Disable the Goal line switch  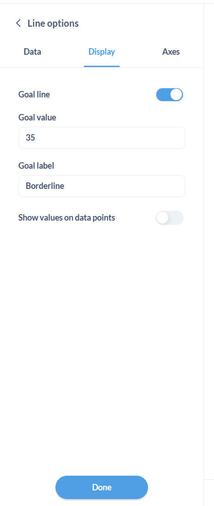[170, 95]
